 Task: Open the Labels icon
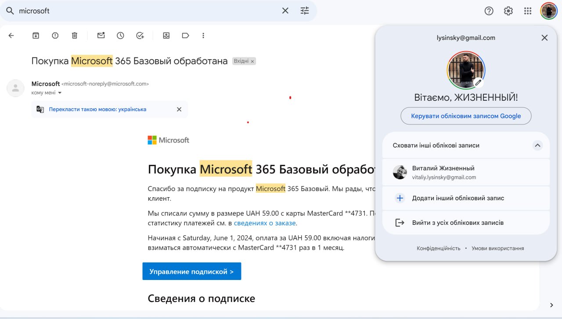tap(185, 35)
